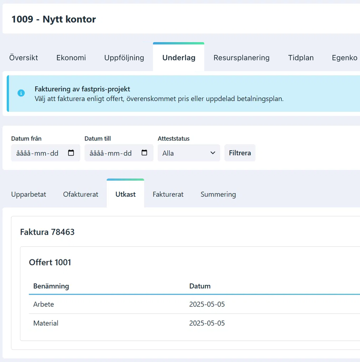360x362 pixels.
Task: Switch to the Översikt tab
Action: click(23, 58)
